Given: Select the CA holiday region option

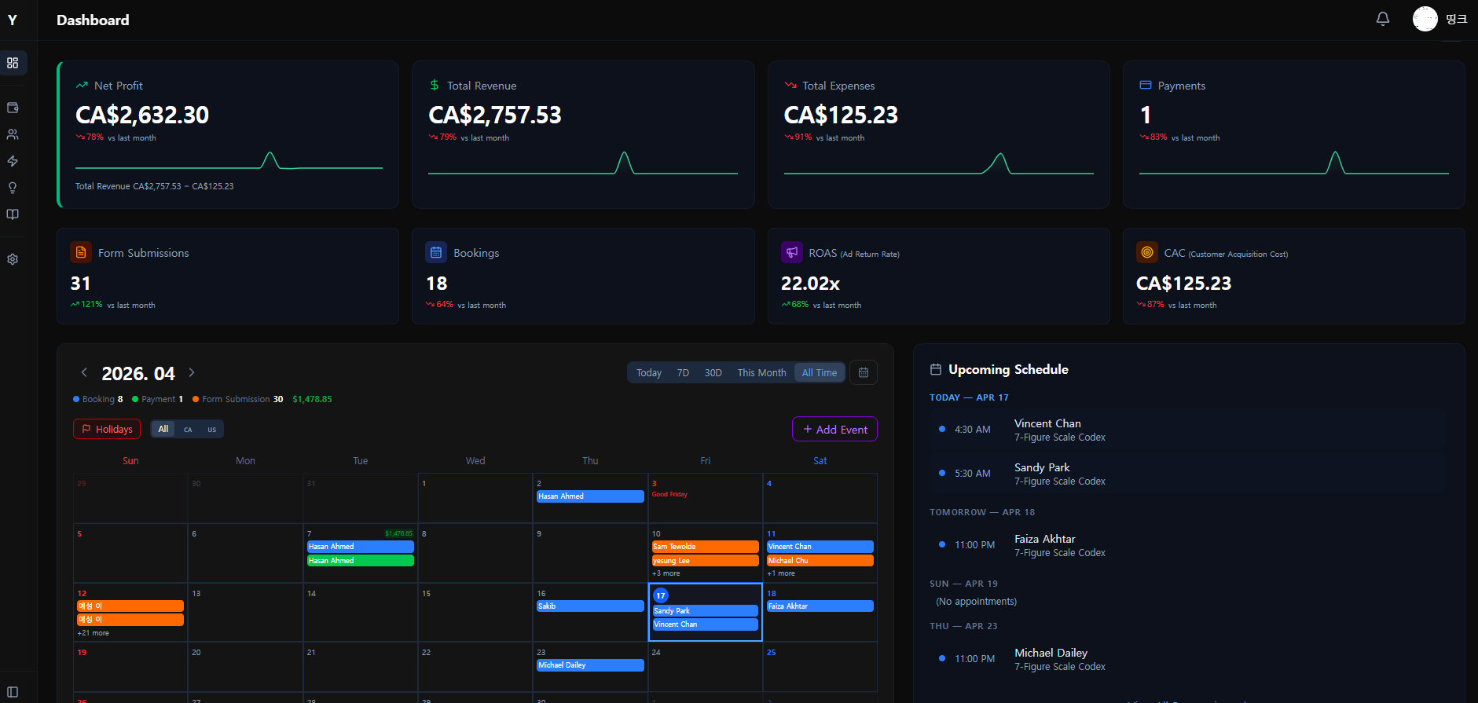Looking at the screenshot, I should click(188, 430).
